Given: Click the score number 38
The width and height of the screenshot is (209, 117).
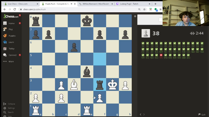Looking at the screenshot, I should (156, 33).
